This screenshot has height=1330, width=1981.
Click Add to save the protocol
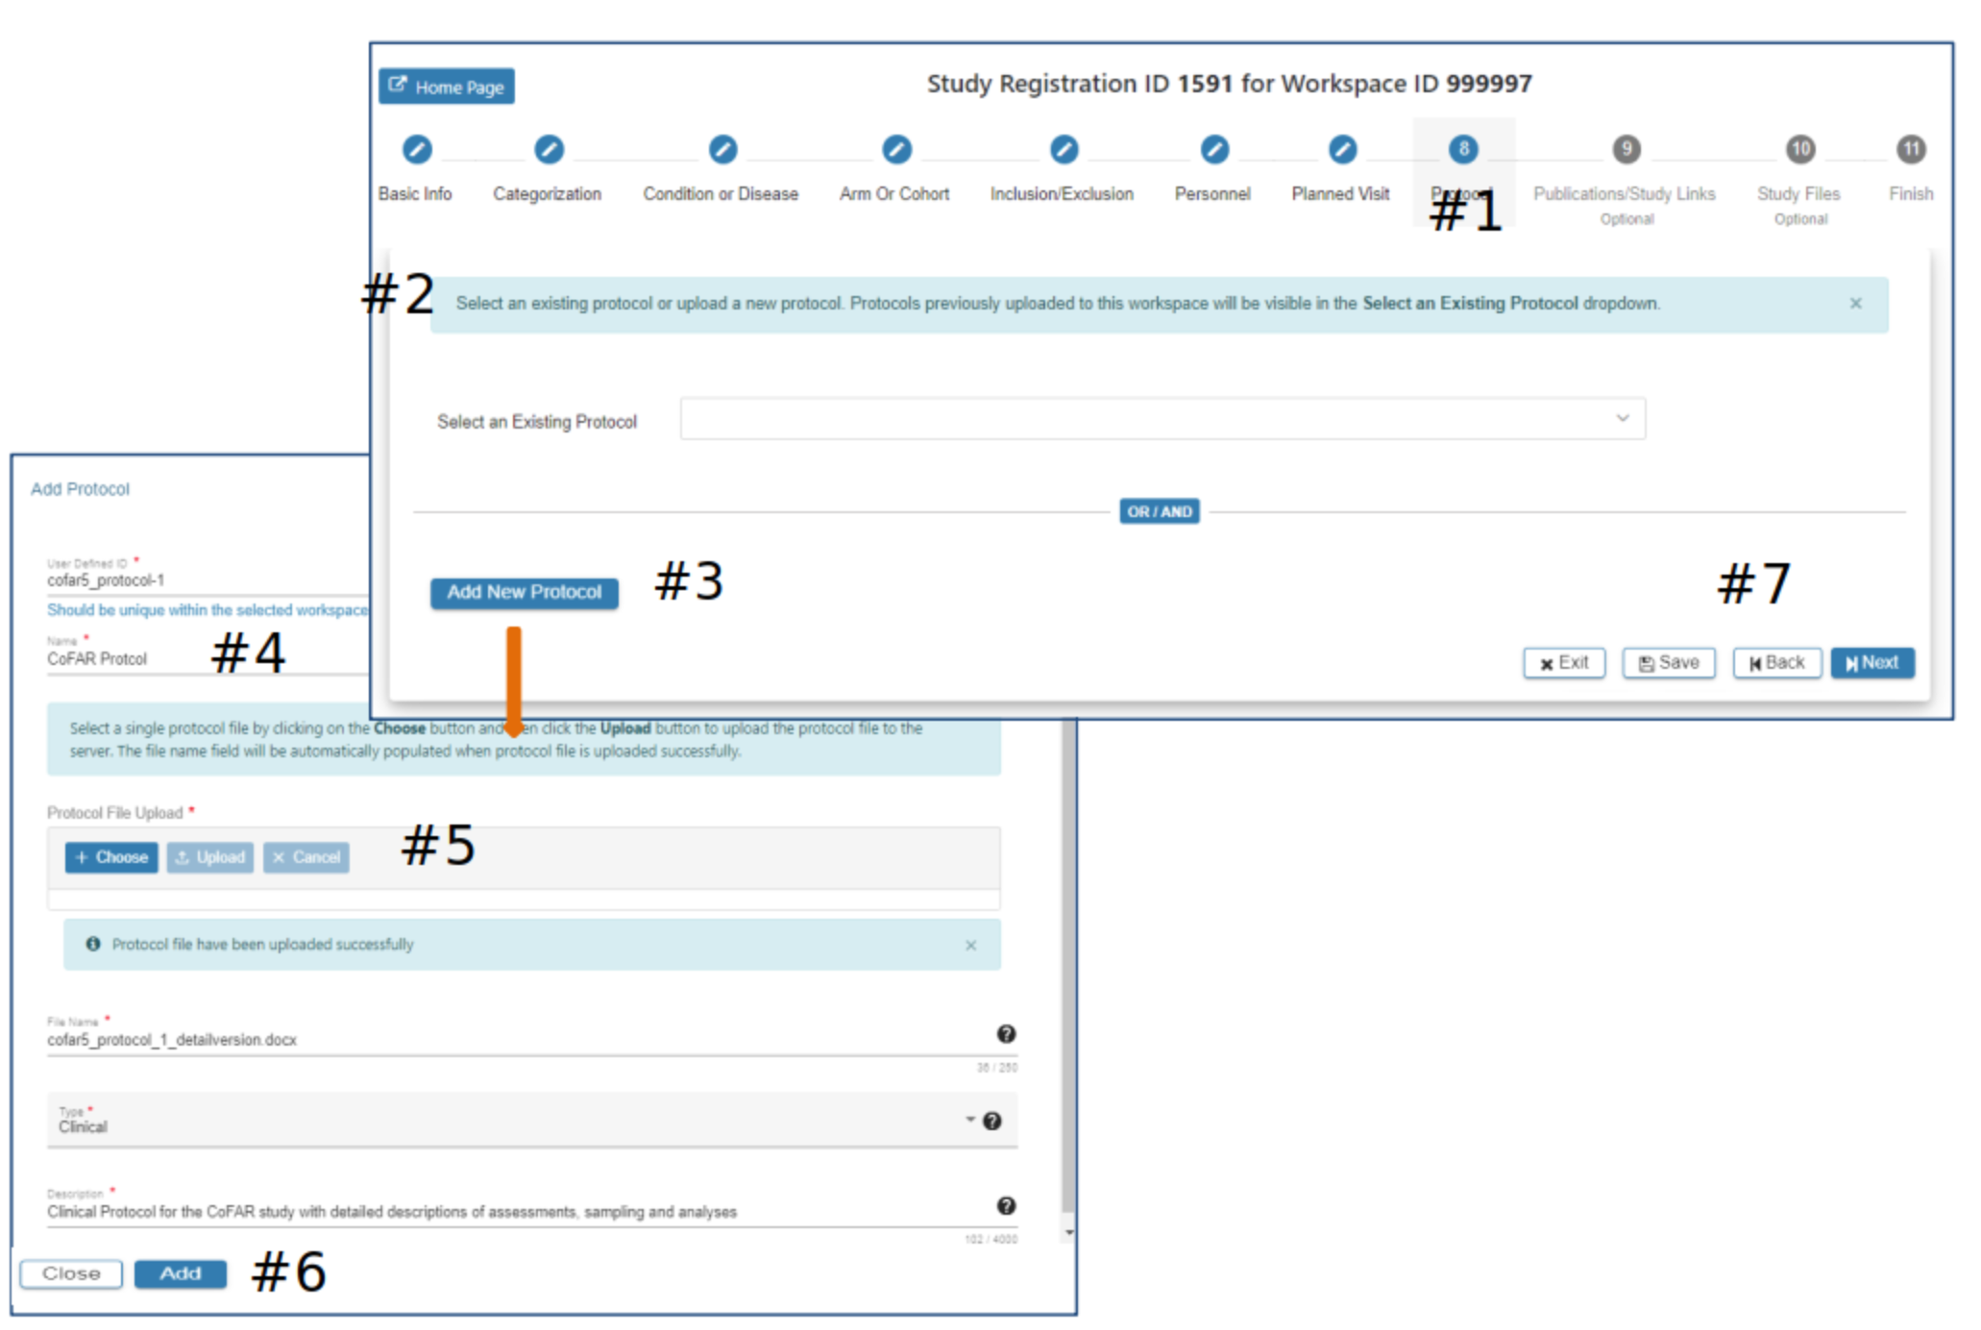click(x=181, y=1274)
